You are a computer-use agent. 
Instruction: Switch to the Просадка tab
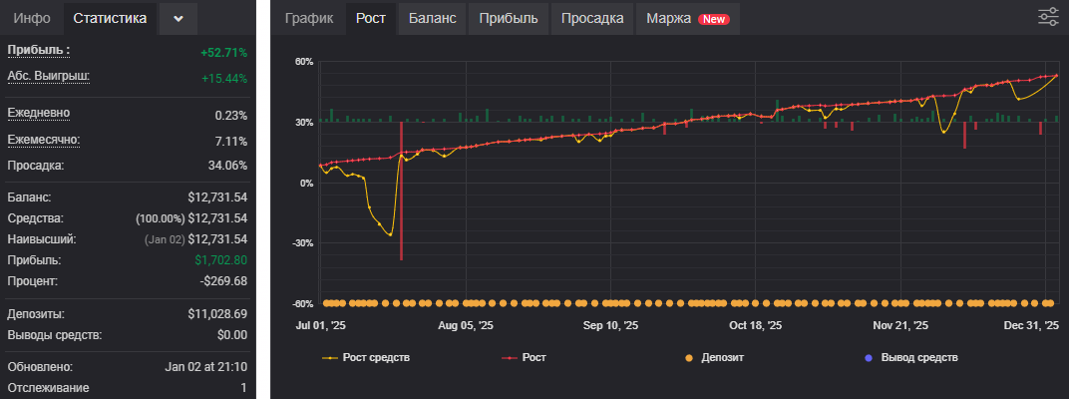point(592,18)
